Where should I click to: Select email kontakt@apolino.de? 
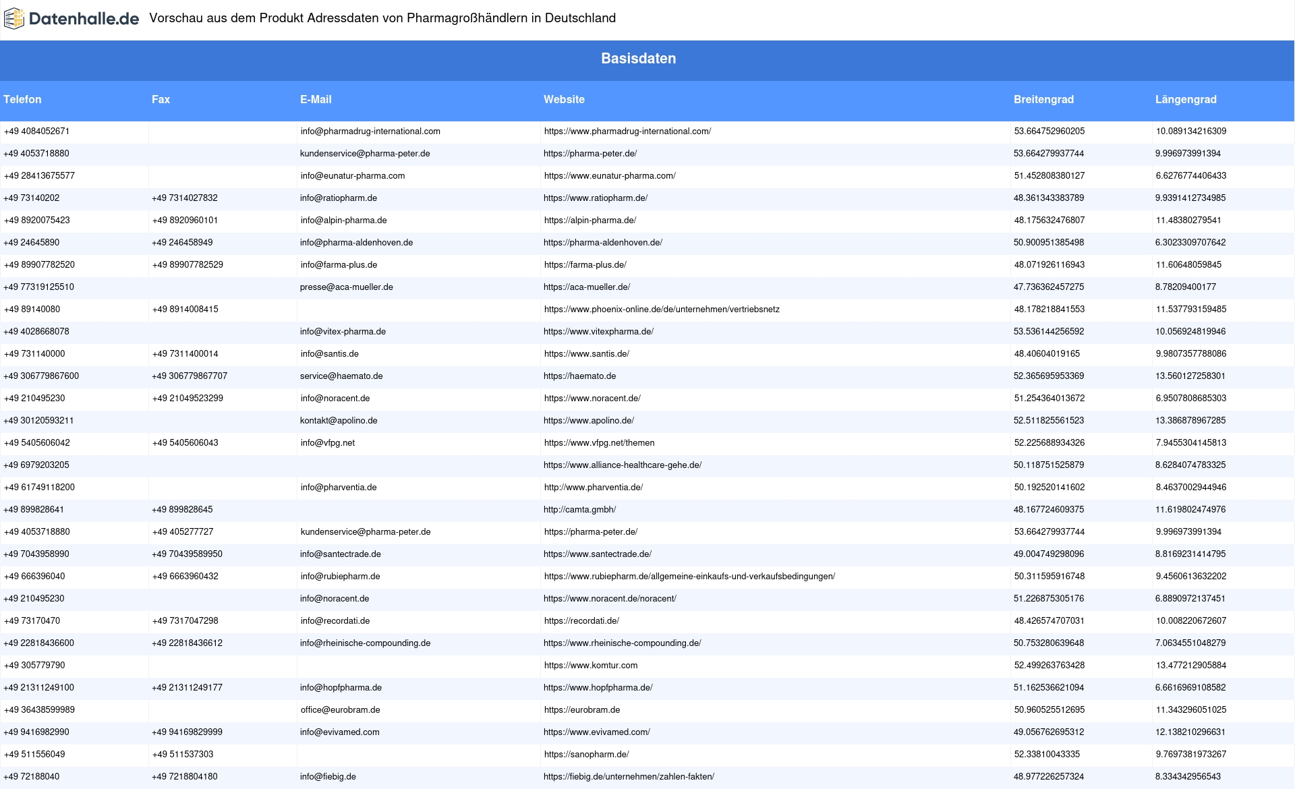click(x=339, y=421)
